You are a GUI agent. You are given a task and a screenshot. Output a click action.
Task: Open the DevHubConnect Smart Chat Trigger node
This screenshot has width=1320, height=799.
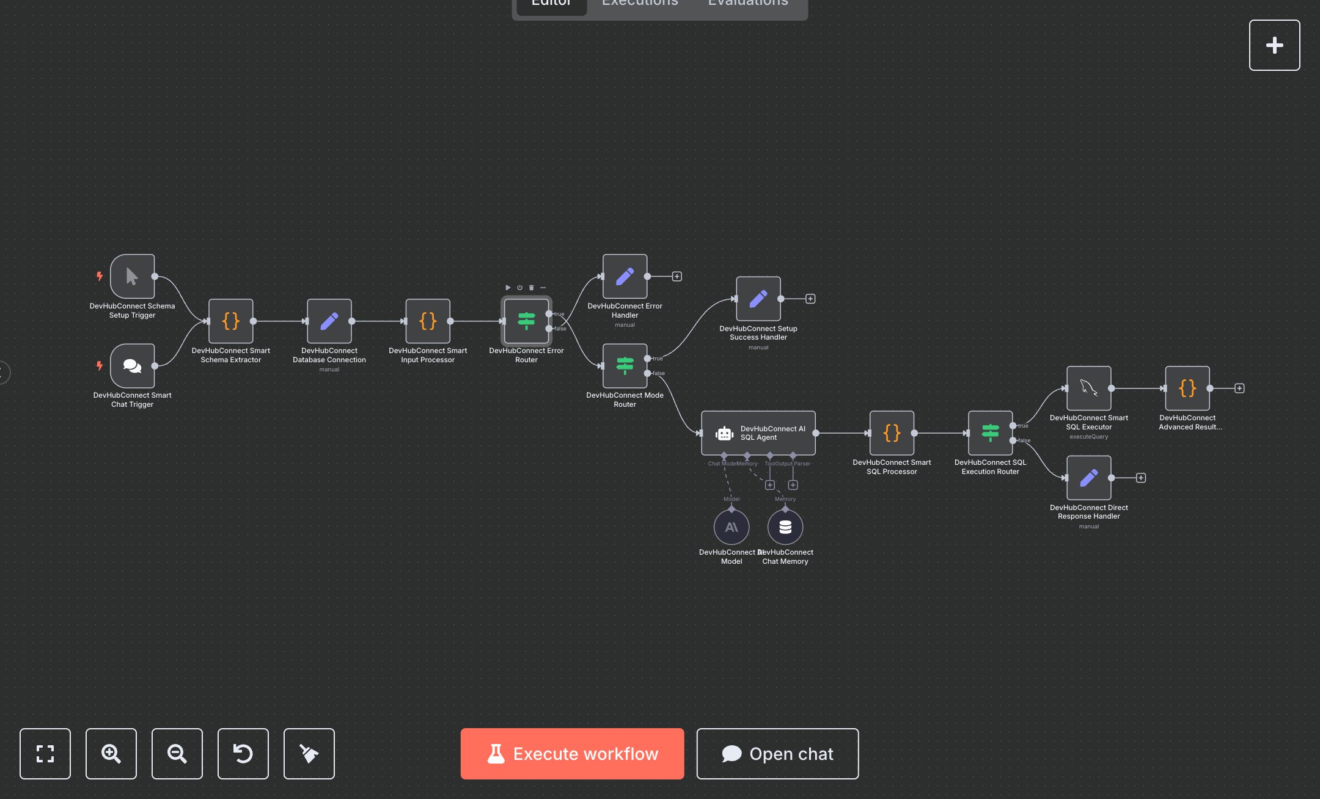(x=132, y=365)
